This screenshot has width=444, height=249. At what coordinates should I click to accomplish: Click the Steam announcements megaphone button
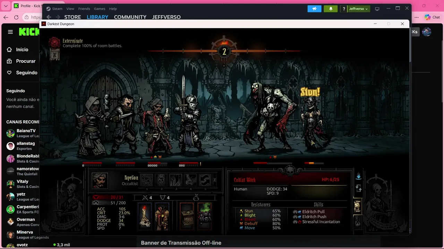[x=315, y=9]
